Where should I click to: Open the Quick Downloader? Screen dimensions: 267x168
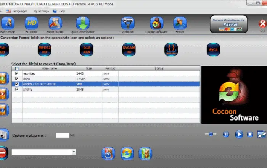click(x=83, y=23)
